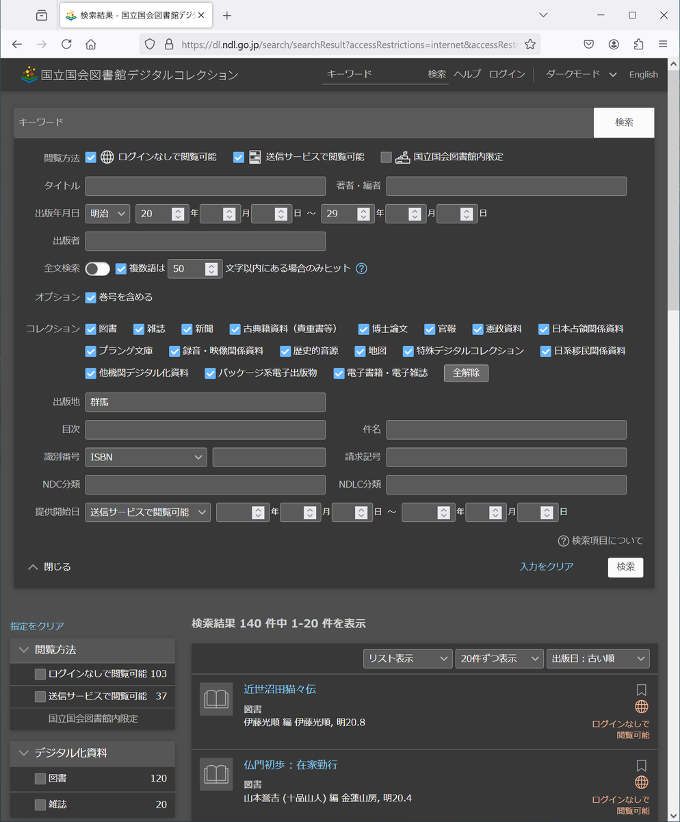Open the 明治 era dropdown
This screenshot has width=680, height=822.
point(107,214)
